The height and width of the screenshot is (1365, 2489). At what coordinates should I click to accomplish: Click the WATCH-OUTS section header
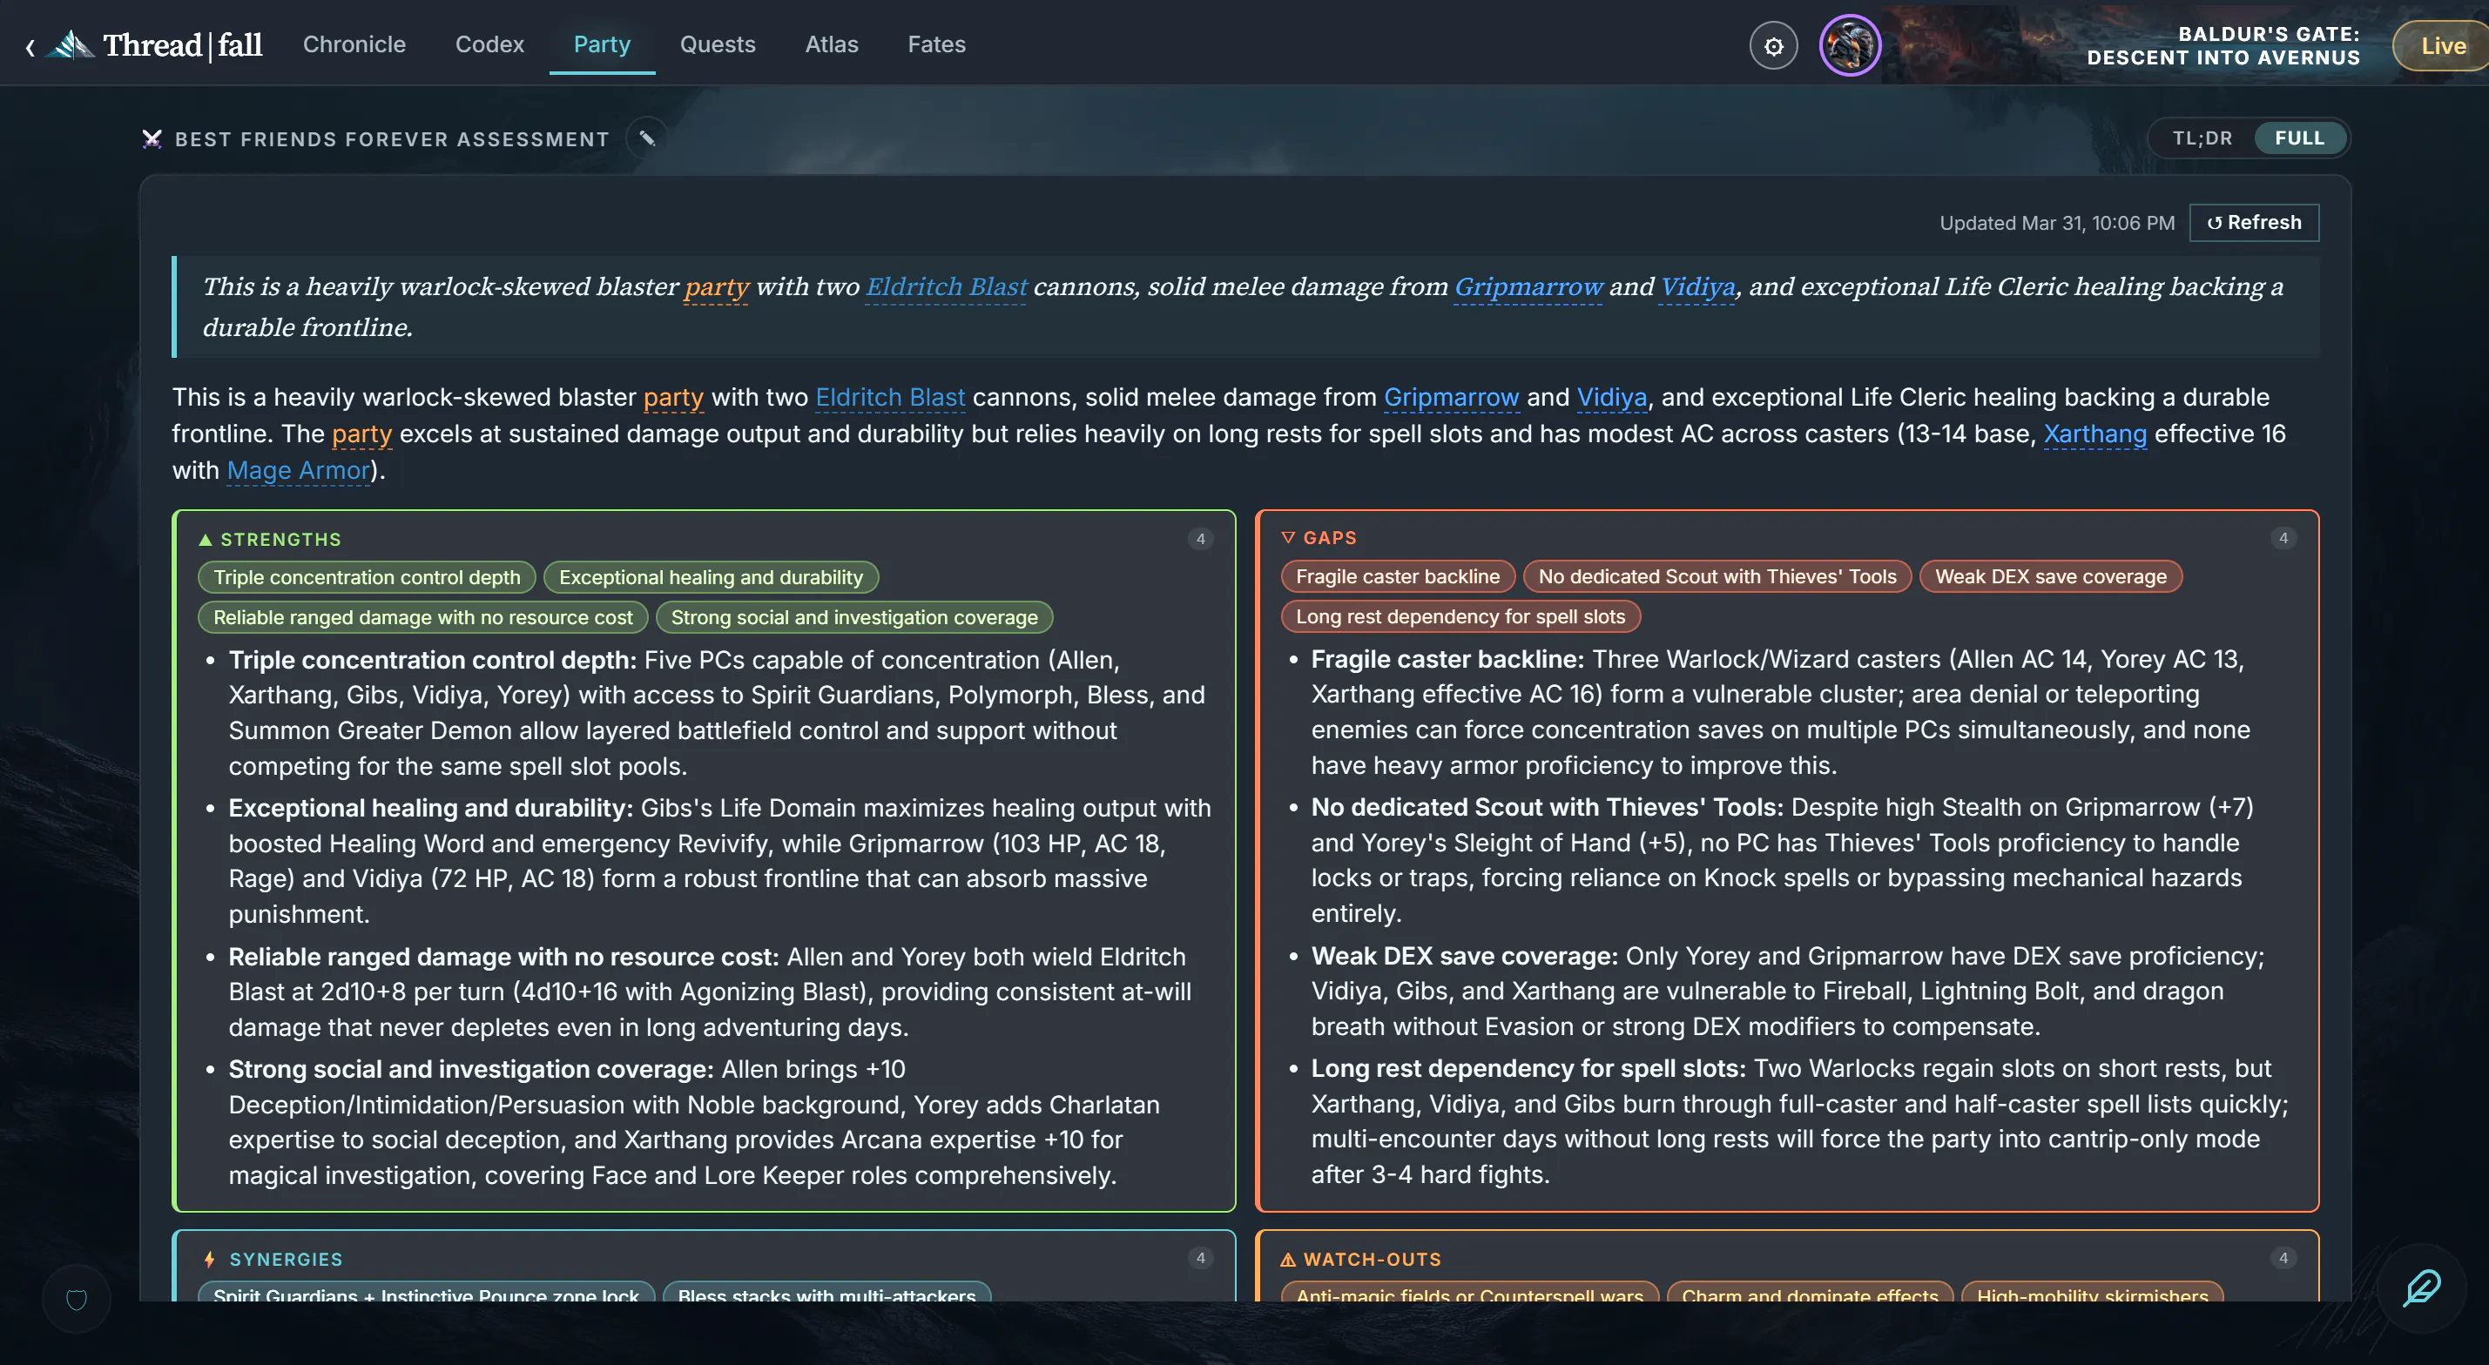click(x=1372, y=1259)
